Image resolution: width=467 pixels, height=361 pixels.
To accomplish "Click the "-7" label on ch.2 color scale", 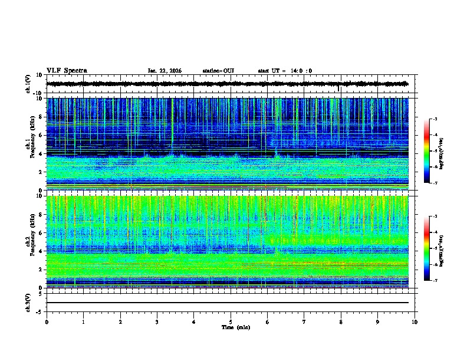I will pos(435,280).
